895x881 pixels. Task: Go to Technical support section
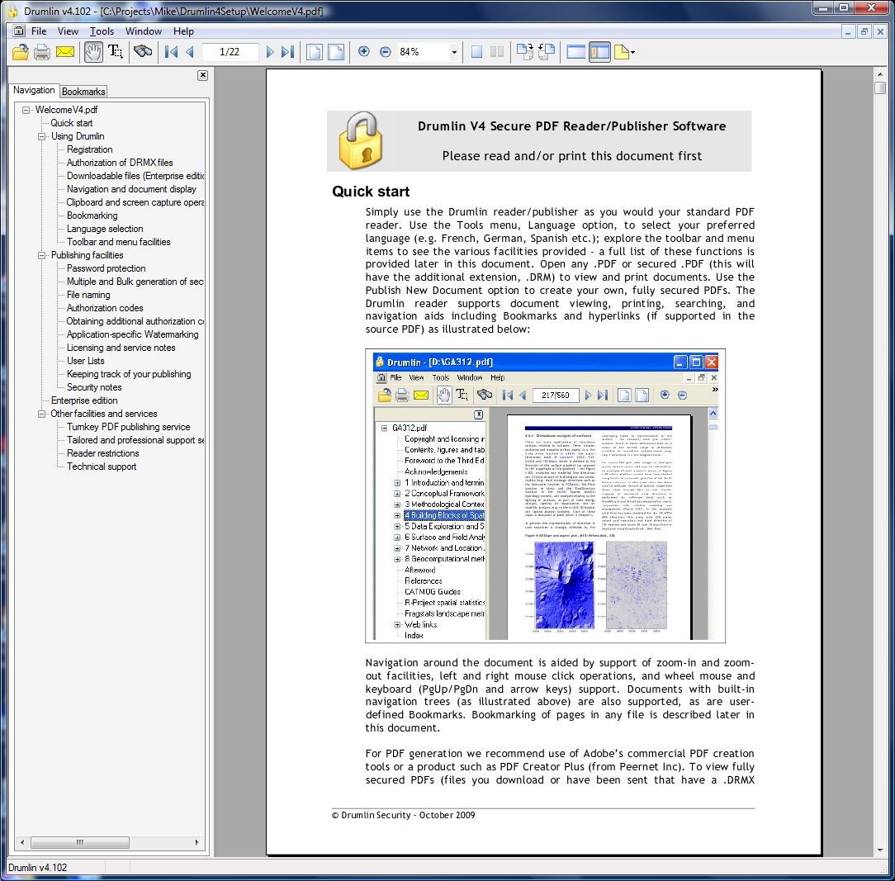pyautogui.click(x=101, y=467)
